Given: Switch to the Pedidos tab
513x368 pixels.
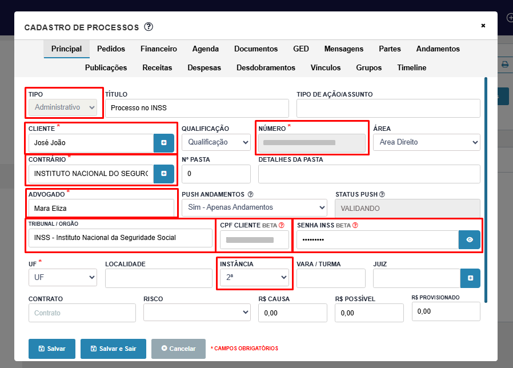Looking at the screenshot, I should (111, 49).
